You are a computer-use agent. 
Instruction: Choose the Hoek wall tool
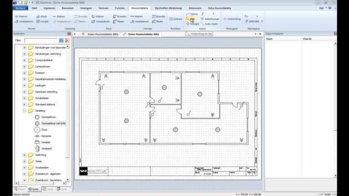coord(42,16)
